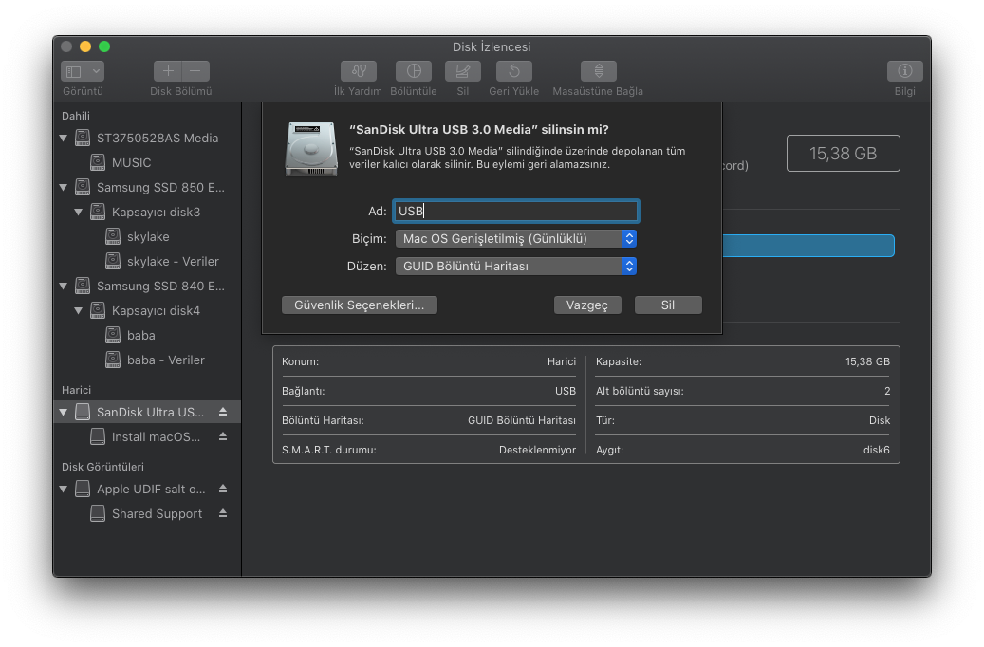984x647 pixels.
Task: Click the Ad name text field
Action: tap(515, 211)
